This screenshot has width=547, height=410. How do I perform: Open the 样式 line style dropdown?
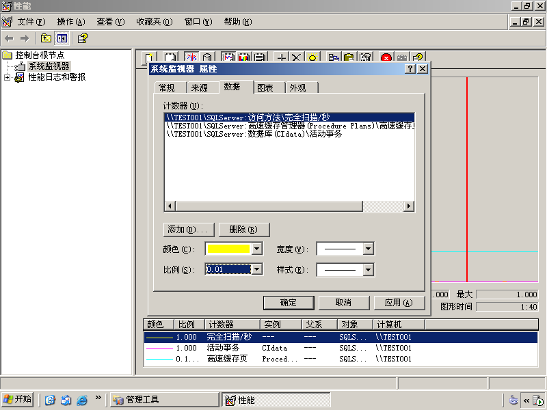coord(369,270)
